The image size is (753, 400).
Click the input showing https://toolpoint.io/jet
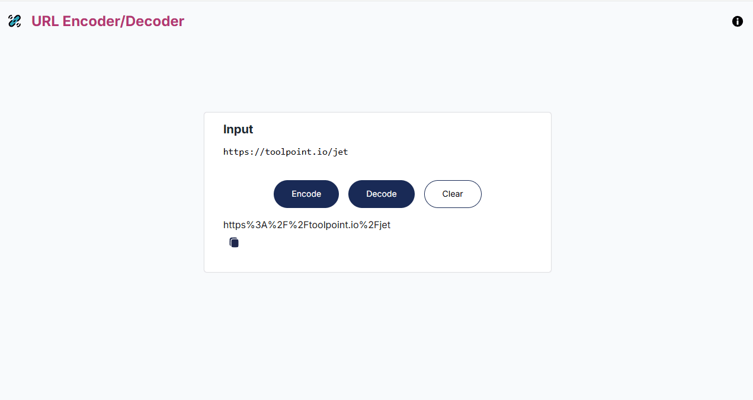click(286, 152)
